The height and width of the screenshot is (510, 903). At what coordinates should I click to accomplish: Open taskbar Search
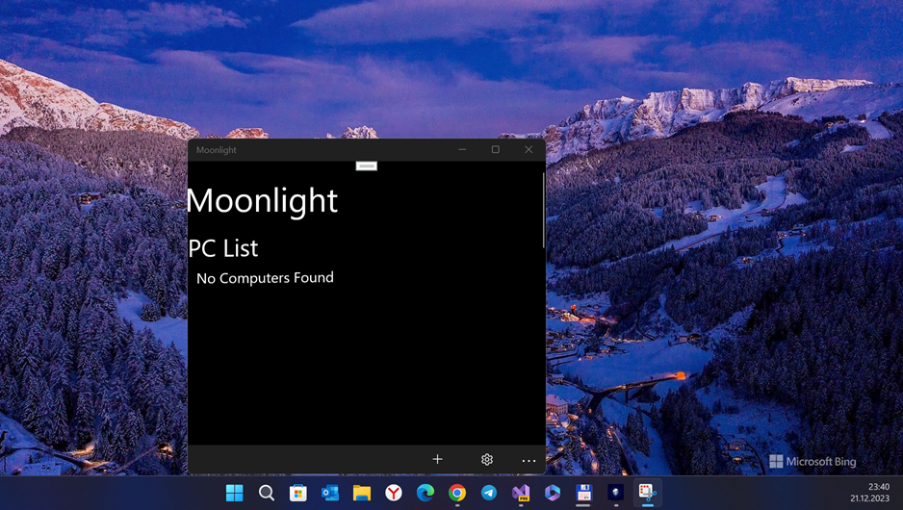[266, 493]
